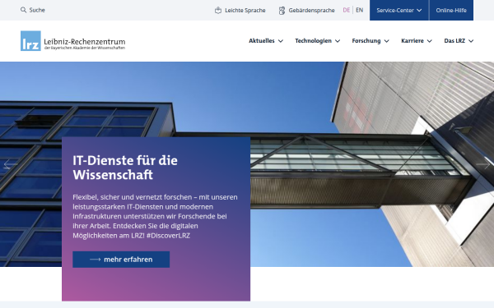Click the search magnifier icon

(23, 10)
